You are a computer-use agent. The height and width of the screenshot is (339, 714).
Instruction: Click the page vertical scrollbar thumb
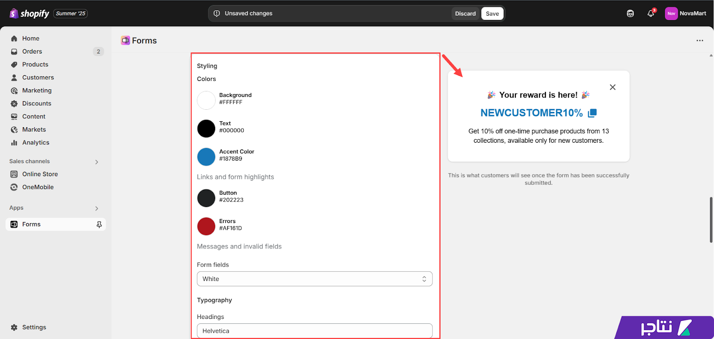point(711,219)
